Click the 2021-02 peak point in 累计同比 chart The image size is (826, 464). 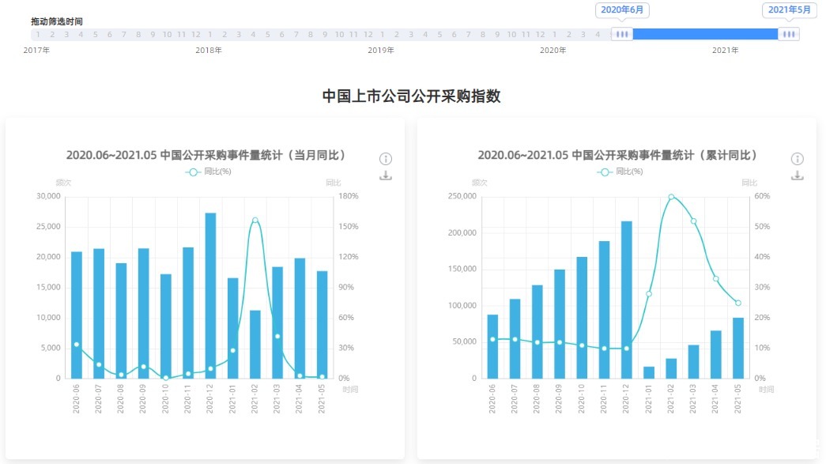[x=671, y=197]
